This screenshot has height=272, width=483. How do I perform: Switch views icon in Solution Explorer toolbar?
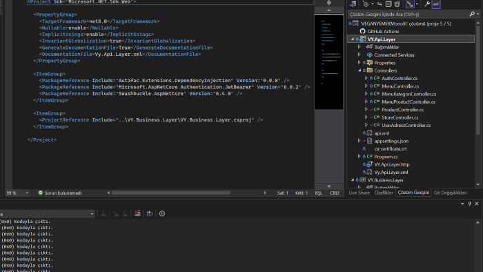pyautogui.click(x=353, y=4)
